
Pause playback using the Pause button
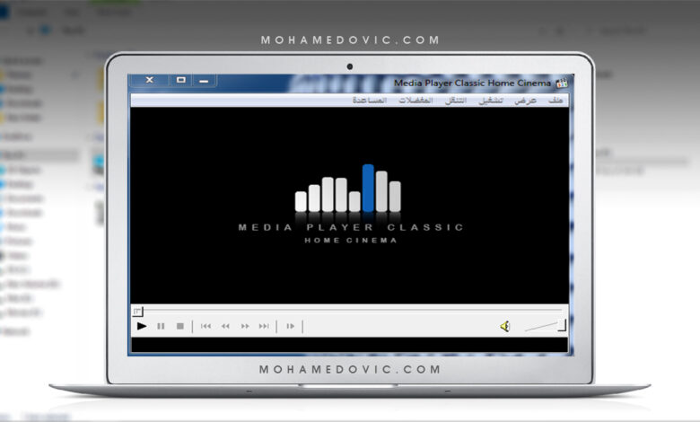coord(161,327)
